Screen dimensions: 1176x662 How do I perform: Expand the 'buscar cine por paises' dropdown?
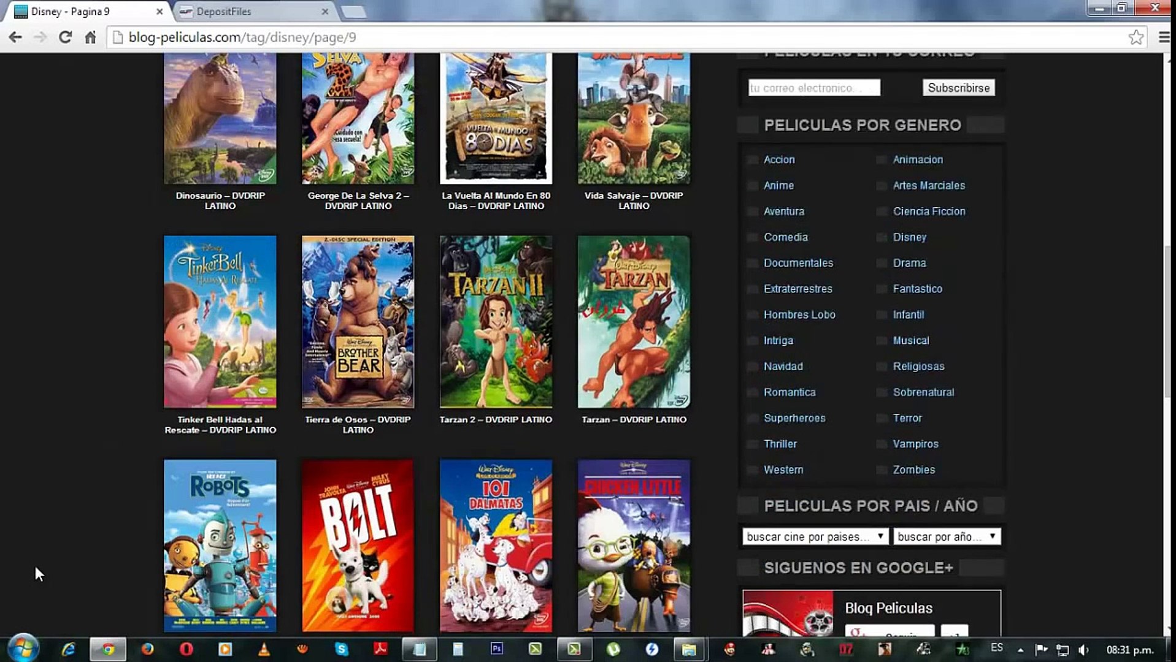pos(815,536)
